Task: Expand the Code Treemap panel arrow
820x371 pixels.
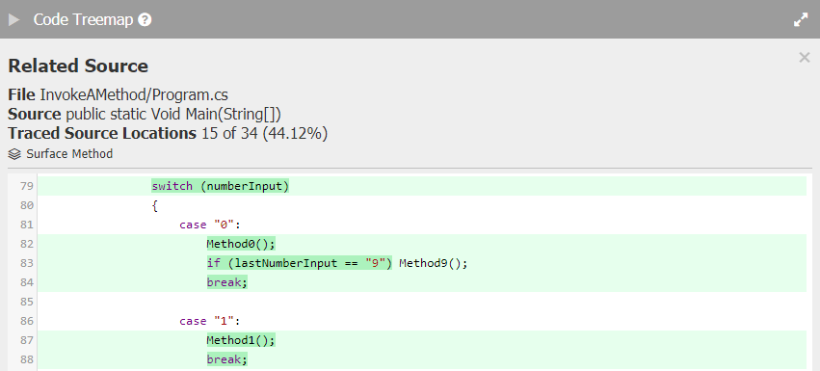Action: [x=14, y=20]
